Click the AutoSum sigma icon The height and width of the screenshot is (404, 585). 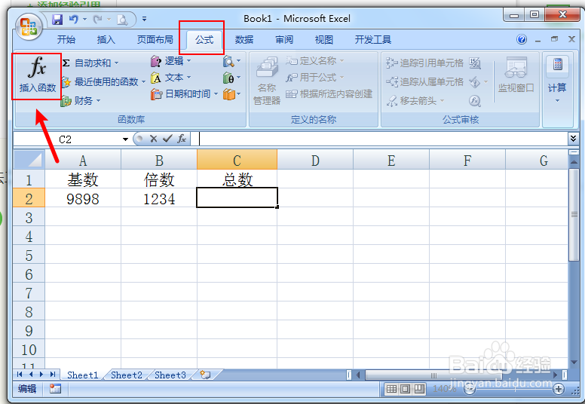tap(66, 63)
